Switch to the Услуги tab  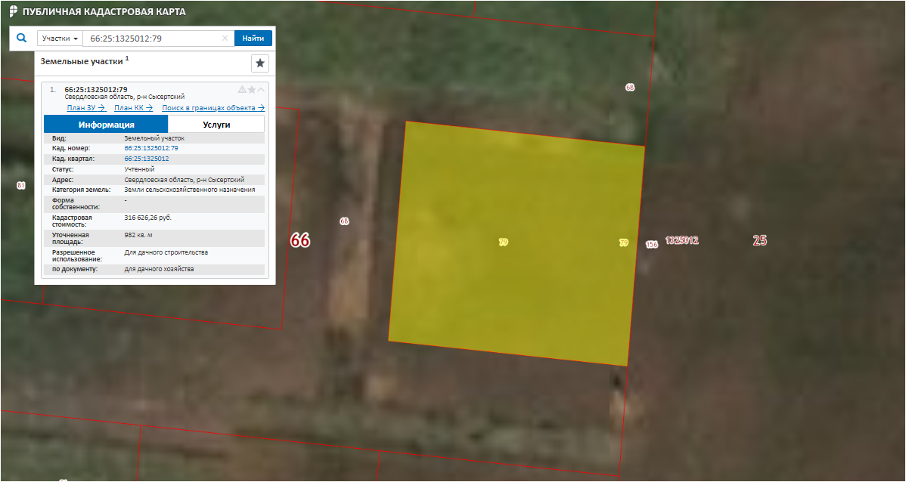[x=216, y=125]
